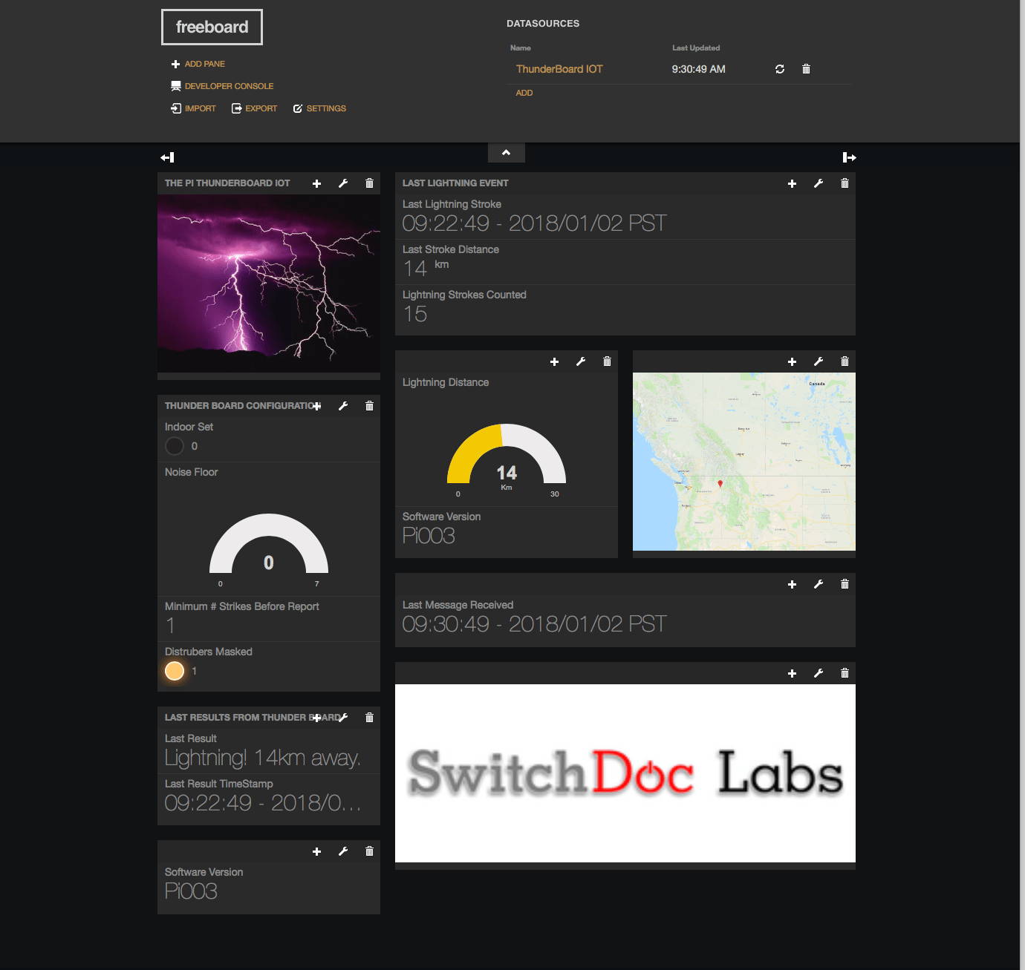Click the Indoor Set indicator light
Viewport: 1025px width, 970px height.
[175, 446]
